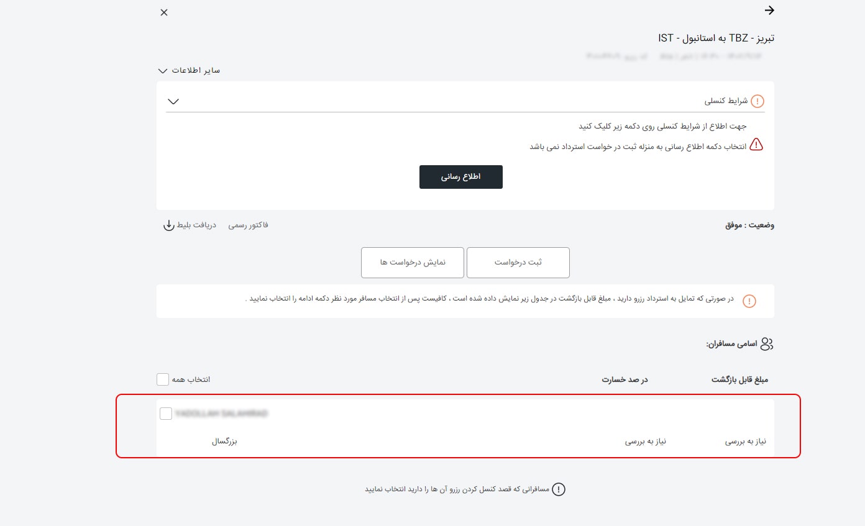The height and width of the screenshot is (526, 865).
Task: Click the ثبت درخواست button
Action: pos(518,262)
